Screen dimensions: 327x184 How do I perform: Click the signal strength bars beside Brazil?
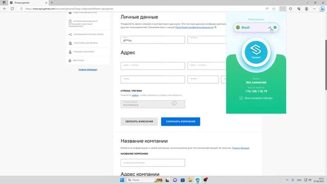pos(269,27)
